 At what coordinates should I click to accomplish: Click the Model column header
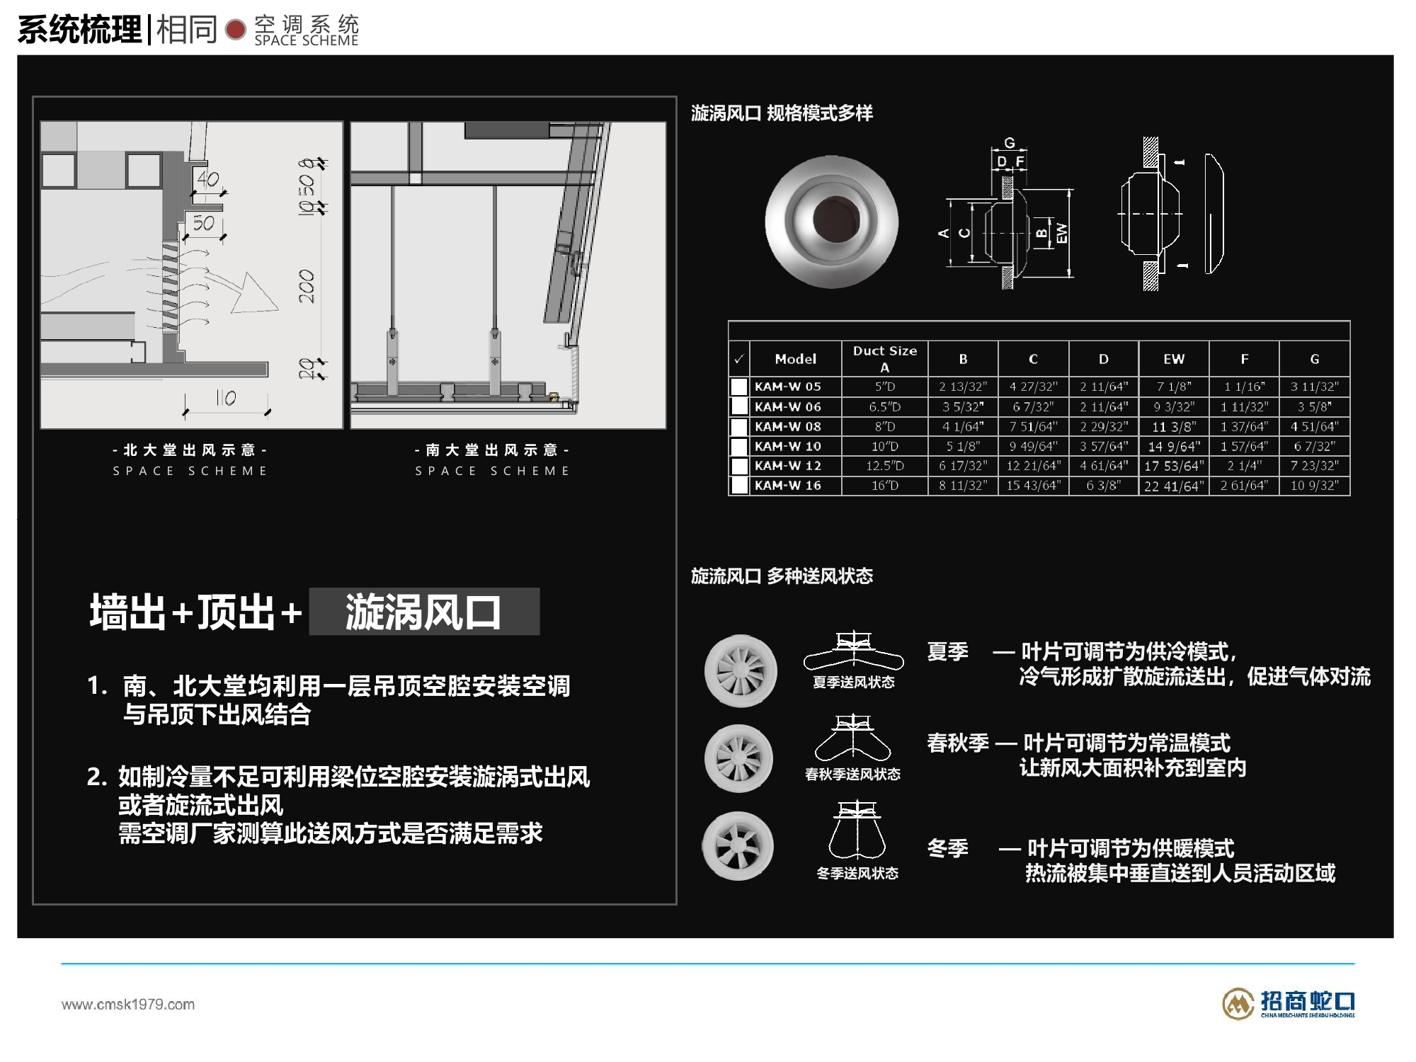coord(795,359)
